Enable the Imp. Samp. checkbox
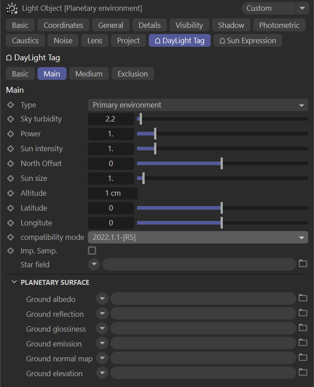Image resolution: width=314 pixels, height=387 pixels. coord(92,251)
